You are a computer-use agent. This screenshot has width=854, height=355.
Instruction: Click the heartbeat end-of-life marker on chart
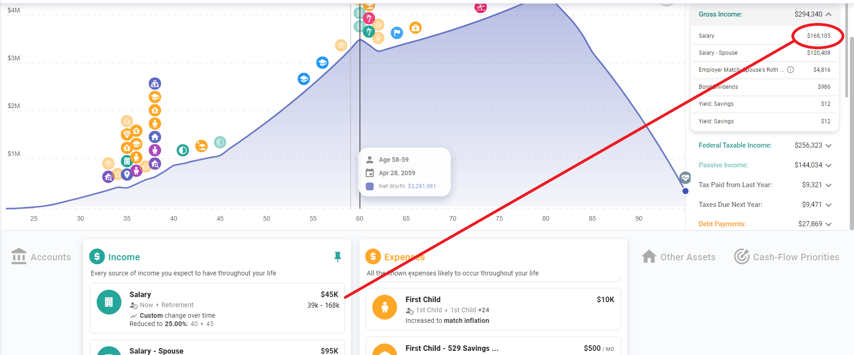tap(685, 177)
